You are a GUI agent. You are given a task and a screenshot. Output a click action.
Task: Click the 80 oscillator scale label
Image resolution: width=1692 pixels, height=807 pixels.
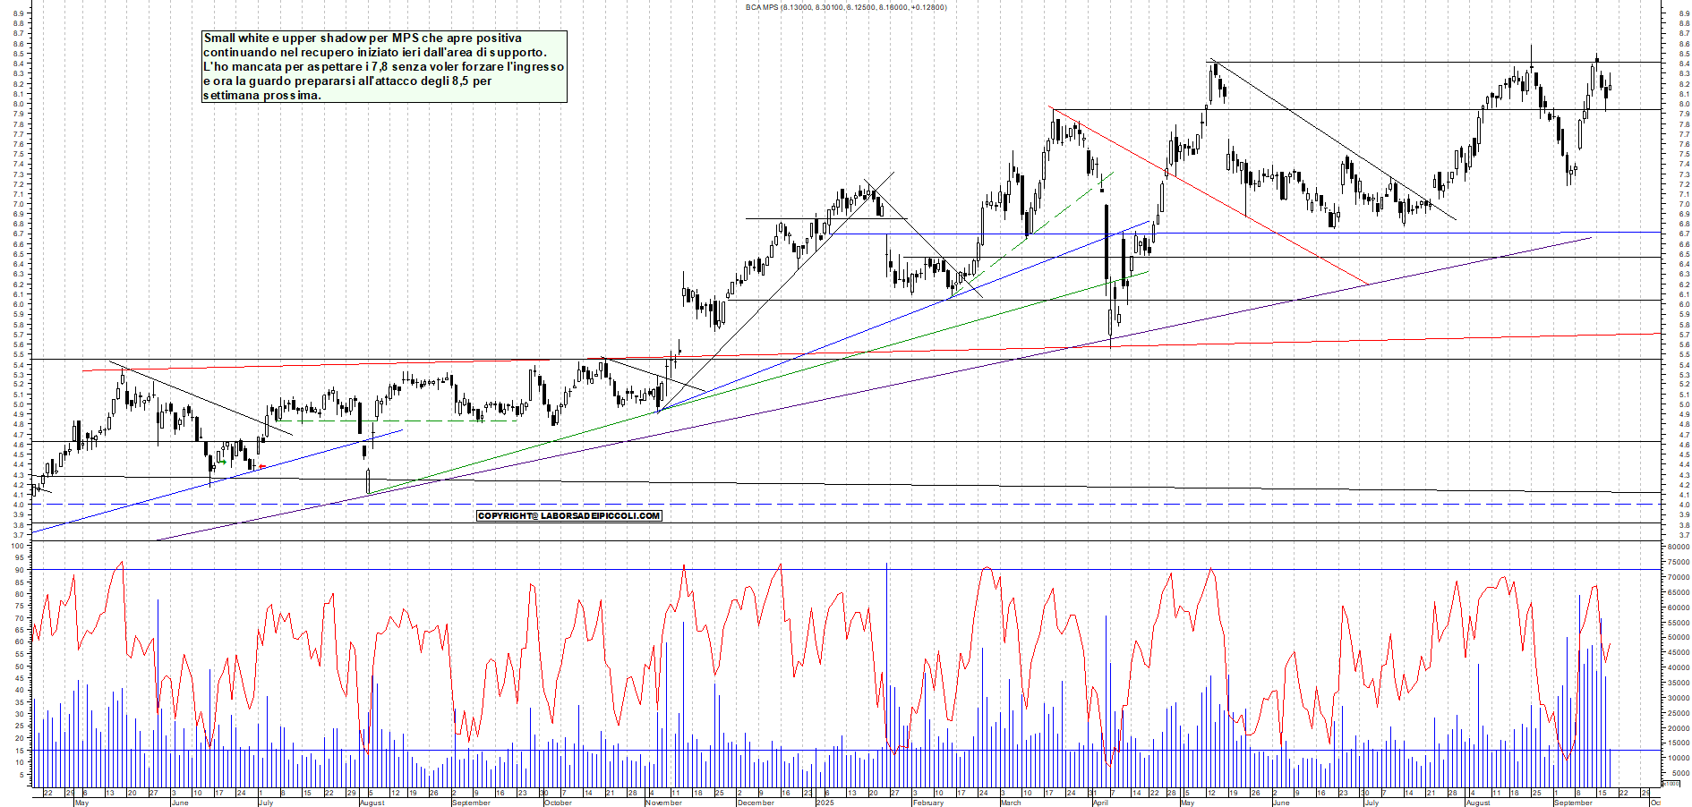coord(19,594)
